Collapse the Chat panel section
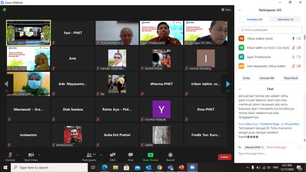This screenshot has width=306, height=172. tap(240, 89)
